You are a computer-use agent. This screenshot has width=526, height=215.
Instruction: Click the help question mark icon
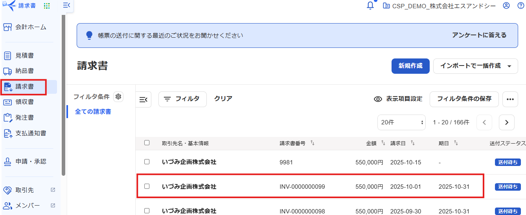(x=520, y=5)
